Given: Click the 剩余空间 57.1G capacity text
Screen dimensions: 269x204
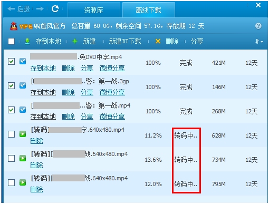Looking at the screenshot, I should (138, 26).
